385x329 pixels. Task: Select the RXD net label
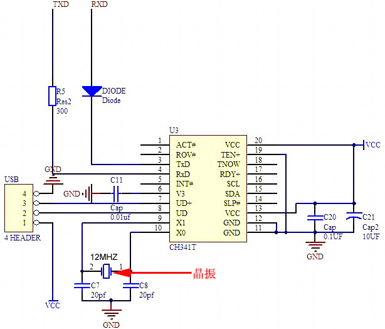[x=99, y=5]
